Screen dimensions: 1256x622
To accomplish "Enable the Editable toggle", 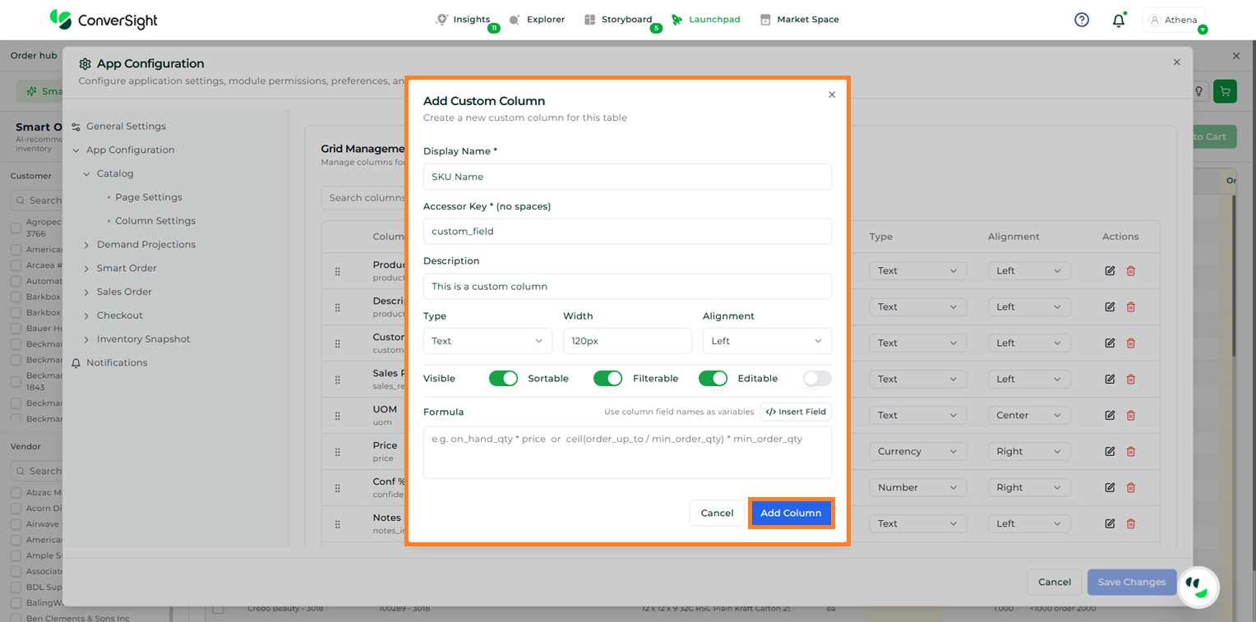I will [x=817, y=378].
